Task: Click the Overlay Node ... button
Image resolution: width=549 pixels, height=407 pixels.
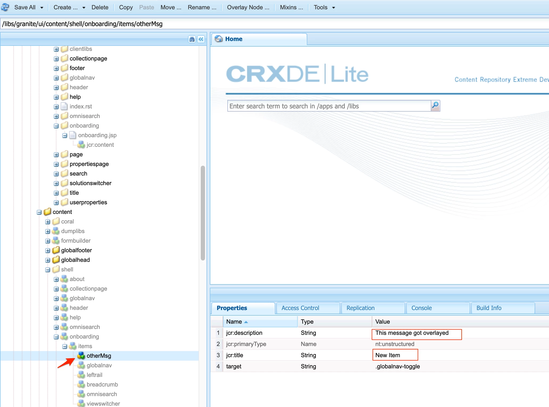Action: (248, 7)
